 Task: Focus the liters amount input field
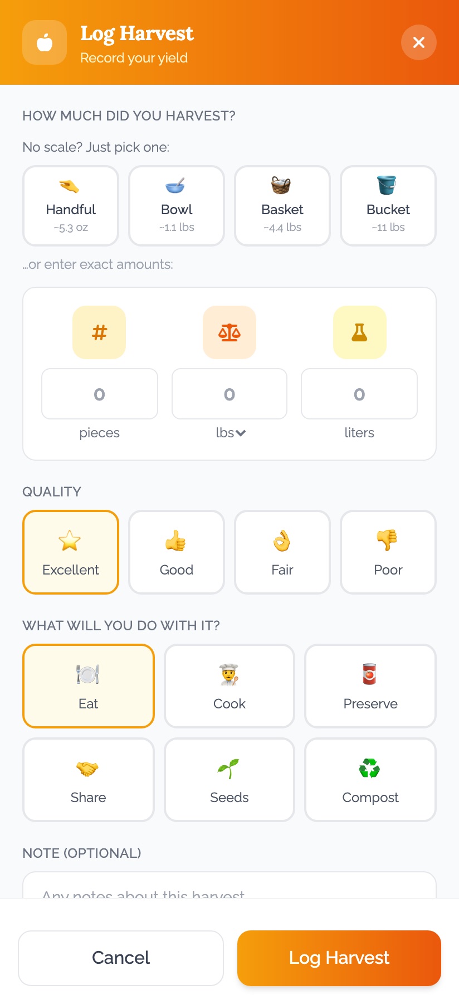359,394
